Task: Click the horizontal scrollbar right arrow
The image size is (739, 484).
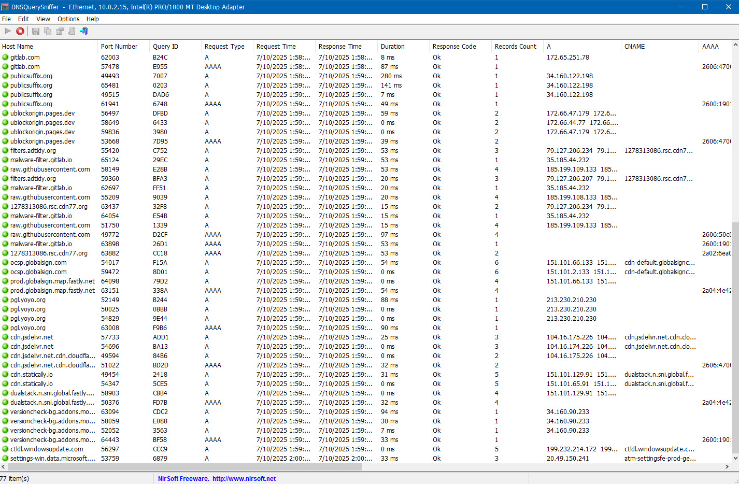Action: click(727, 466)
